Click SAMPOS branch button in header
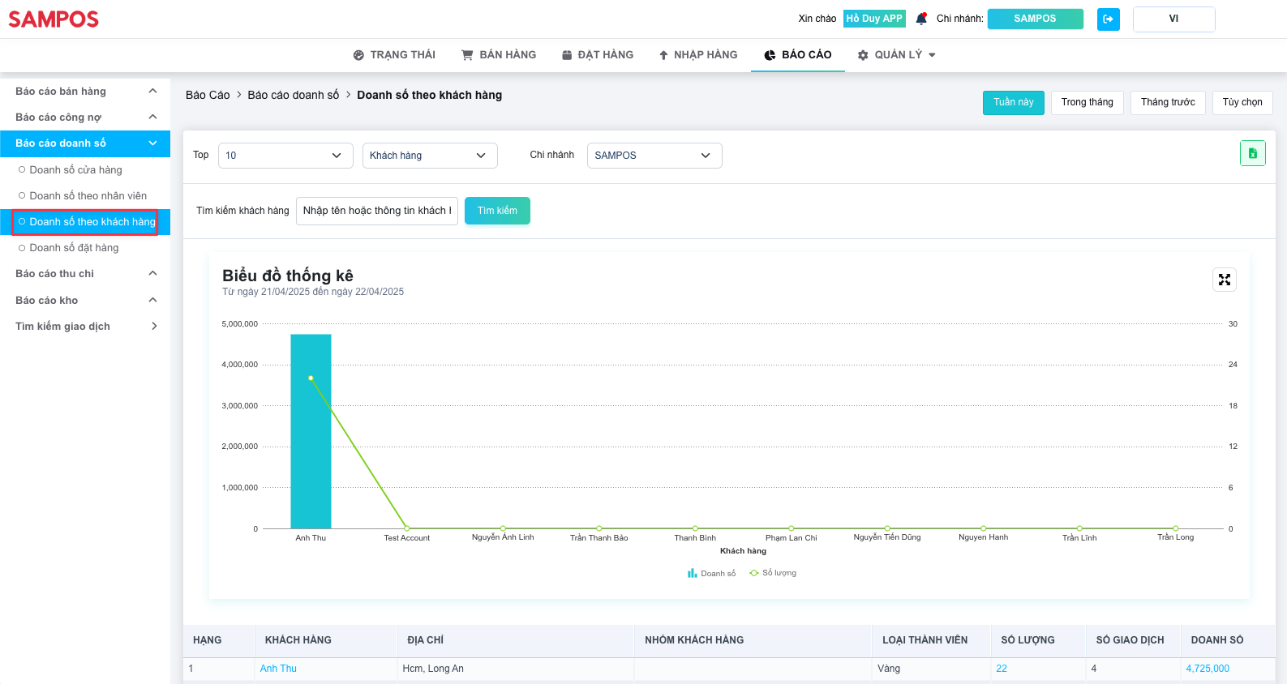The image size is (1287, 684). [1035, 19]
